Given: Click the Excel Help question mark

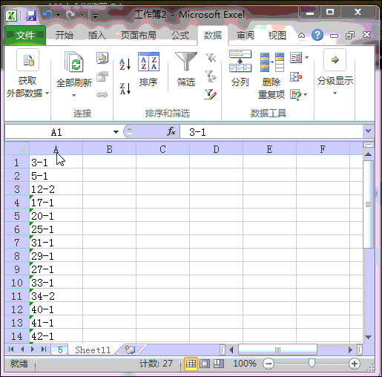Looking at the screenshot, I should click(x=317, y=35).
